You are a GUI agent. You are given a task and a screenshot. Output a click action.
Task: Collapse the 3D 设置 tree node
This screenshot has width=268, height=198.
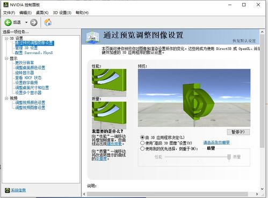6,39
